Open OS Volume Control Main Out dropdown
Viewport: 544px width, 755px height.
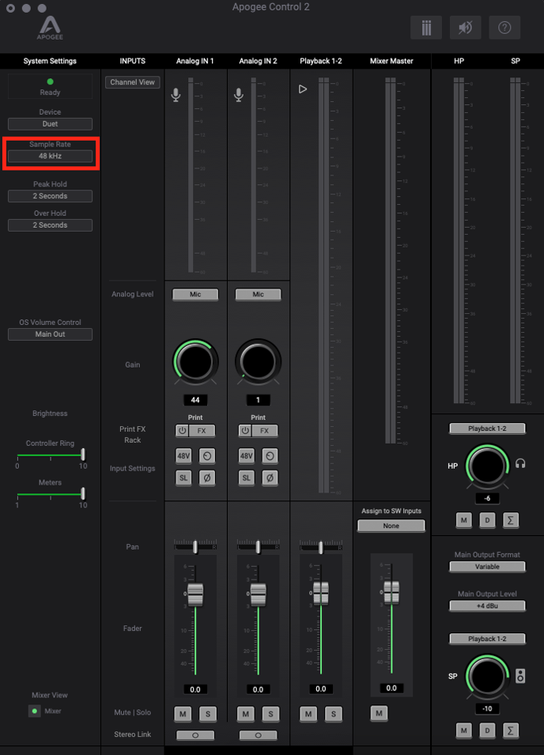pyautogui.click(x=50, y=334)
